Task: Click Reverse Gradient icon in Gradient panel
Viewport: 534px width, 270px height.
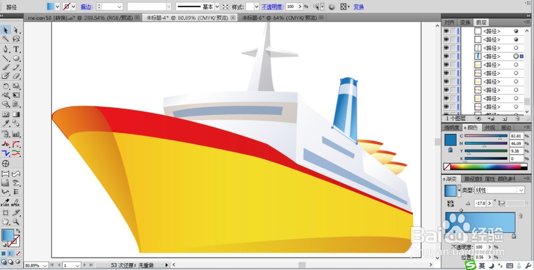Action: pyautogui.click(x=451, y=203)
